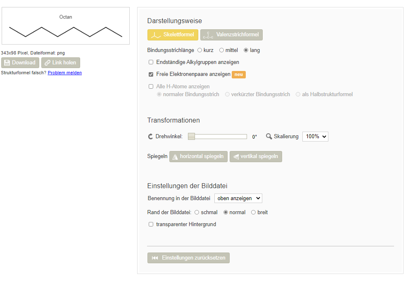This screenshot has width=411, height=281.
Task: Click the horizontal spiegeln mirror icon
Action: [x=175, y=157]
